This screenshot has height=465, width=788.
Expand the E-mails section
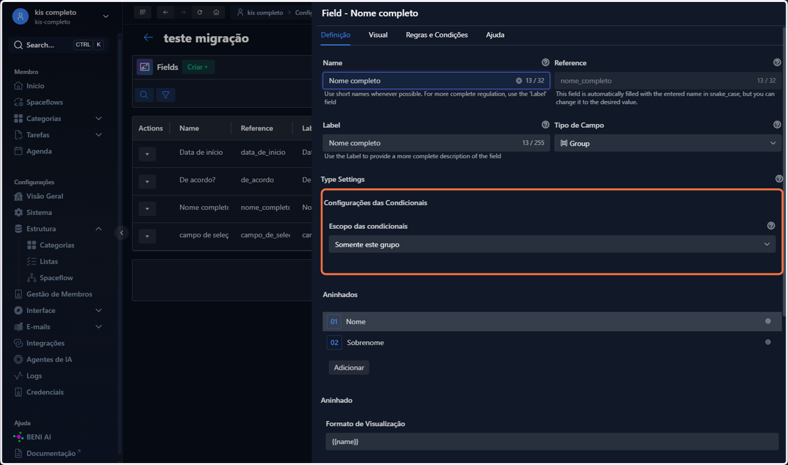[x=98, y=327]
